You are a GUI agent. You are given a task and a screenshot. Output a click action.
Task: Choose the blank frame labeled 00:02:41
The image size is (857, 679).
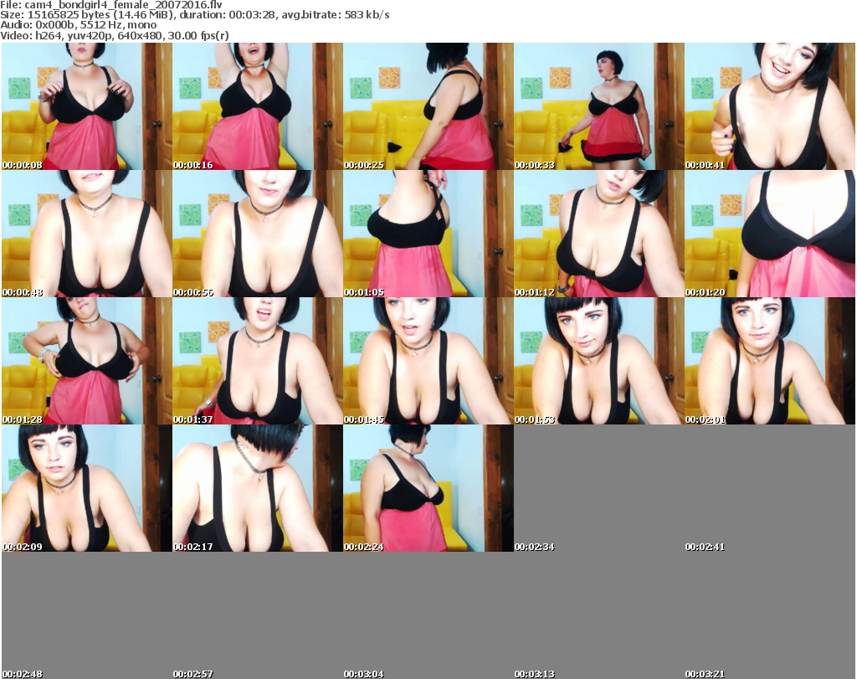[x=770, y=488]
